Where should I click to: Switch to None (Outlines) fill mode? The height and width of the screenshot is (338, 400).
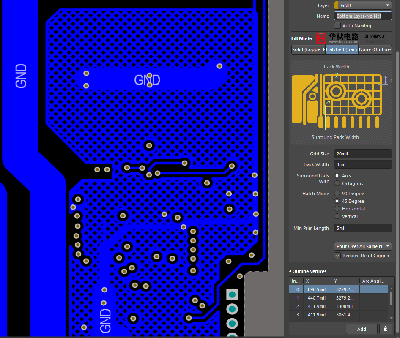[x=375, y=49]
